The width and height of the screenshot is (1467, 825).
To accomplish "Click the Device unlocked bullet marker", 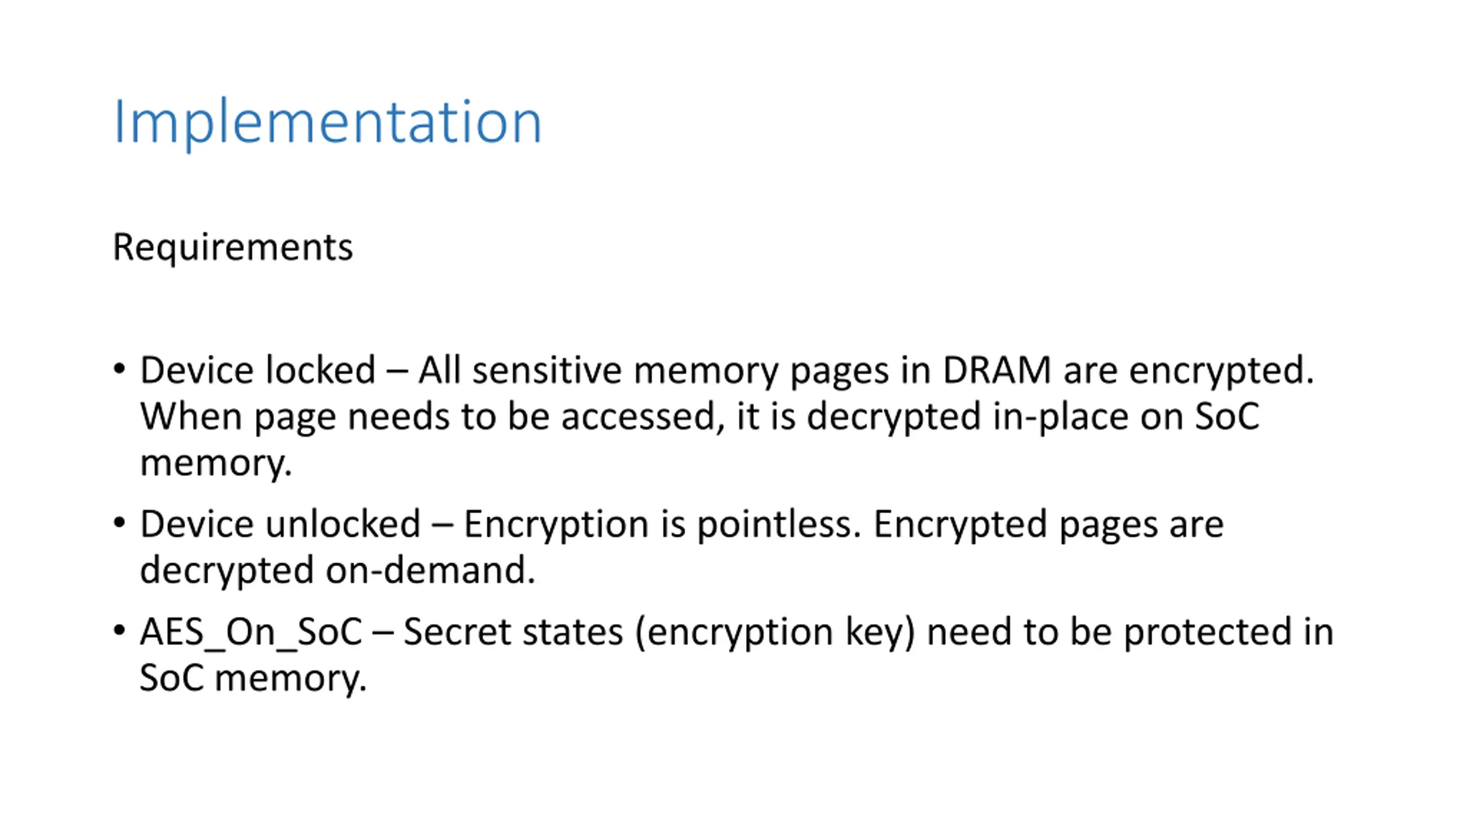I will (x=119, y=522).
